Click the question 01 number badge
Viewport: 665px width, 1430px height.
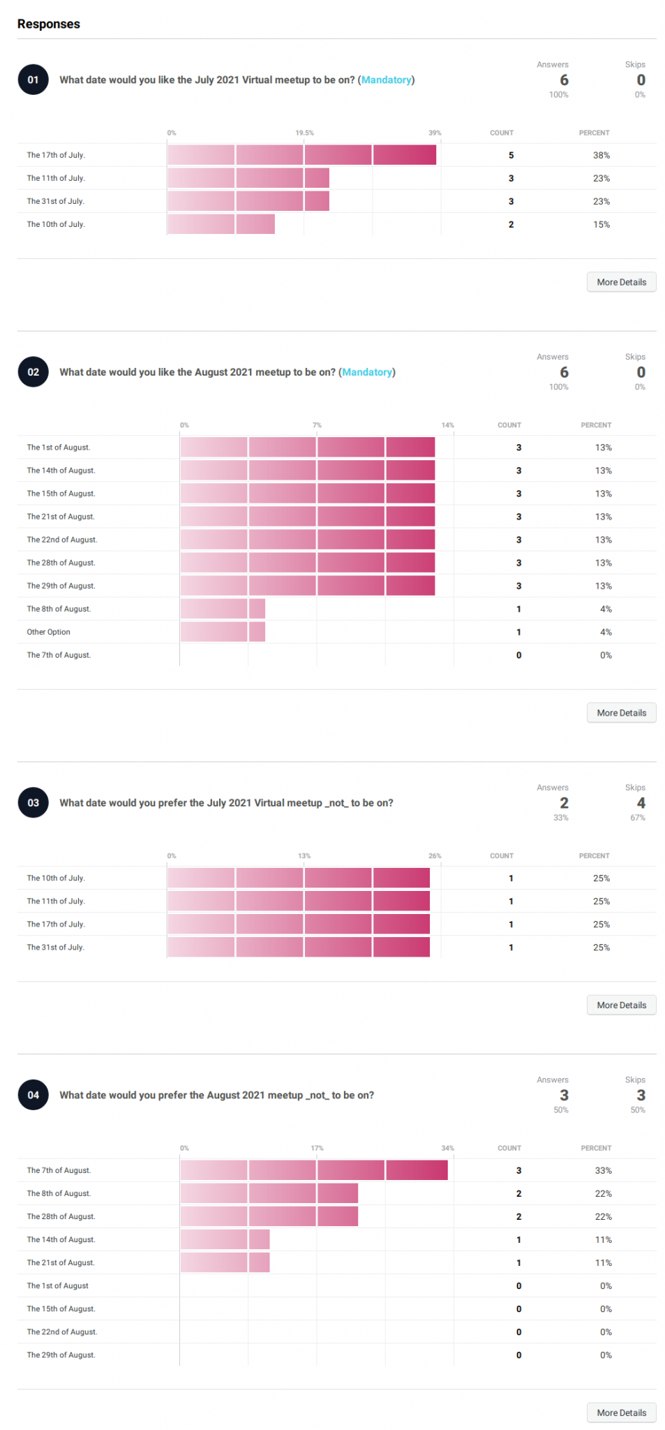[x=32, y=80]
